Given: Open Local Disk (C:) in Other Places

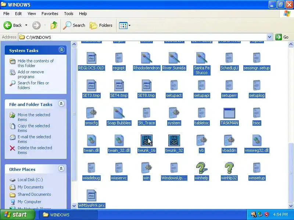Looking at the screenshot, I should [30, 180].
